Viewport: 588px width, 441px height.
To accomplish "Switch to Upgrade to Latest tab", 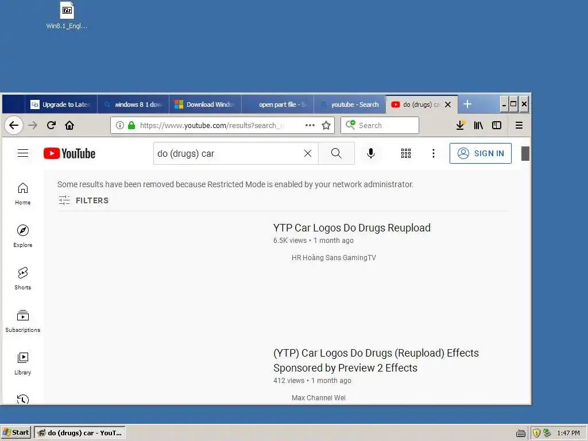I will [x=61, y=105].
